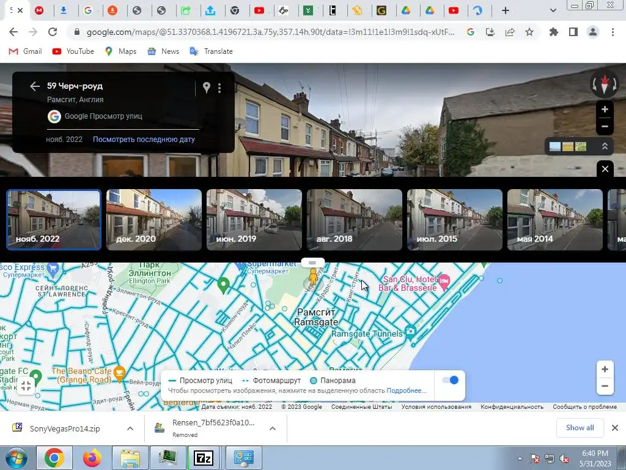
Task: Expand options for the Rensen download item
Action: pos(273,428)
